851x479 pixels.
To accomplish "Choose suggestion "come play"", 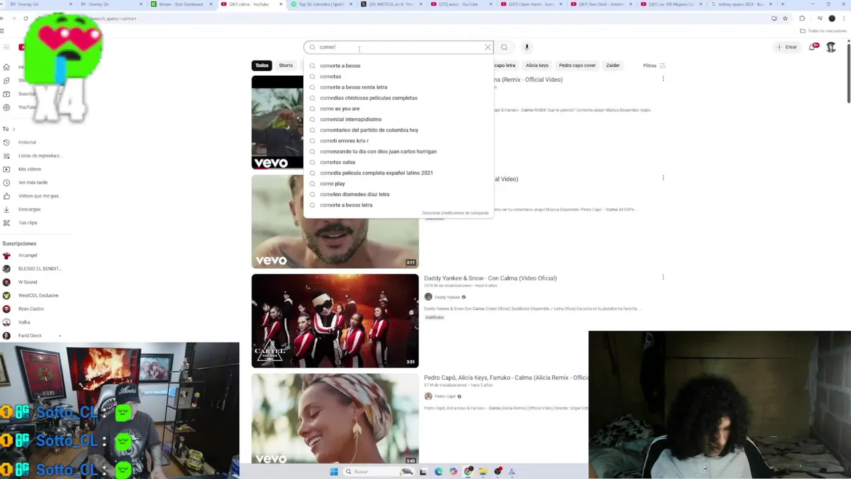I will tap(399, 184).
